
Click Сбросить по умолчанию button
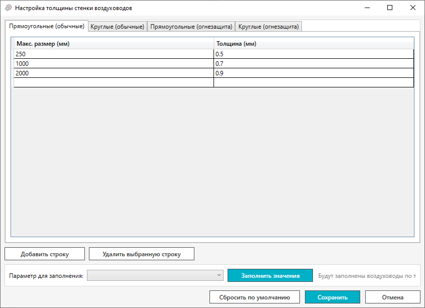[x=255, y=297]
